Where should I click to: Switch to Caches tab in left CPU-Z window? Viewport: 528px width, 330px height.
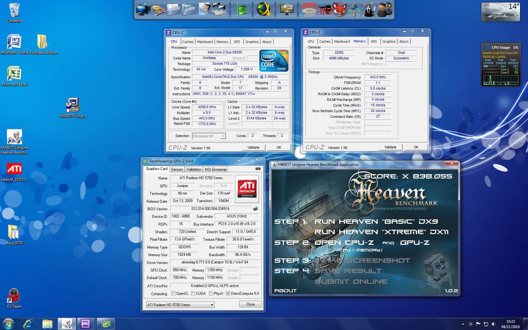[x=188, y=42]
